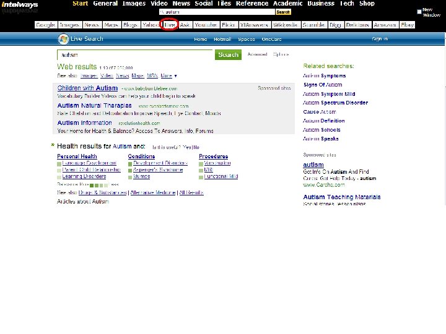This screenshot has width=446, height=334.
Task: Select the Amazon engine button
Action: tap(385, 25)
